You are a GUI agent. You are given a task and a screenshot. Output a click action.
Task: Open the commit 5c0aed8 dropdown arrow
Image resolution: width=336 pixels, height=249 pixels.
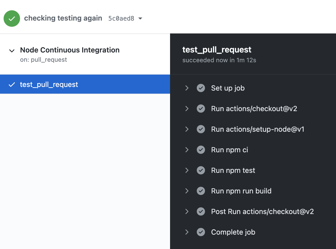[x=140, y=19]
